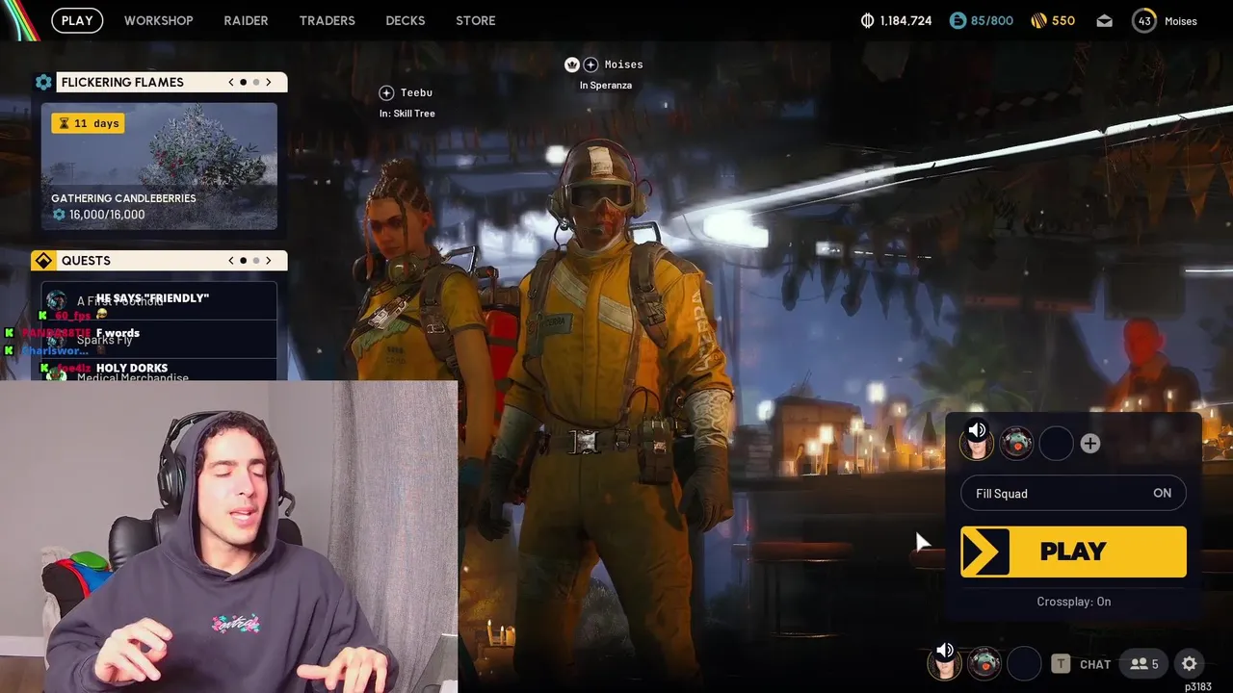Click the plus icon next to Moises nameplate
1233x693 pixels.
(590, 64)
